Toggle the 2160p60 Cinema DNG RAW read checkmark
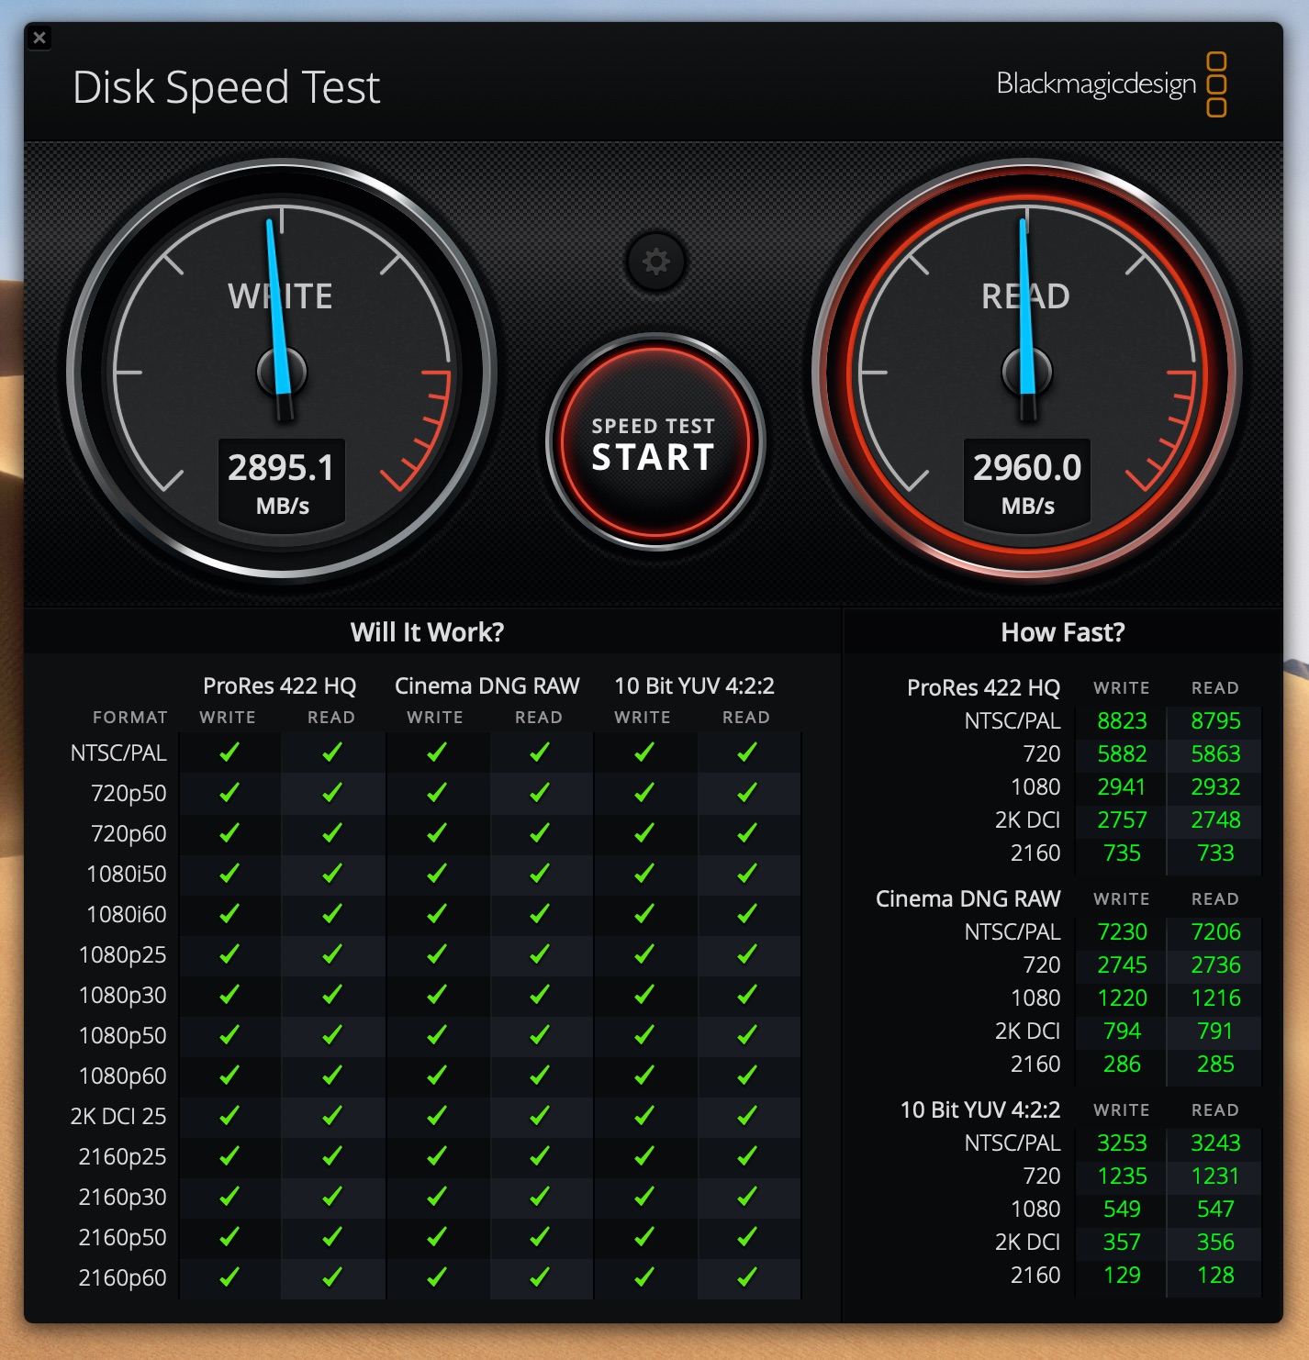This screenshot has height=1360, width=1309. pos(540,1277)
